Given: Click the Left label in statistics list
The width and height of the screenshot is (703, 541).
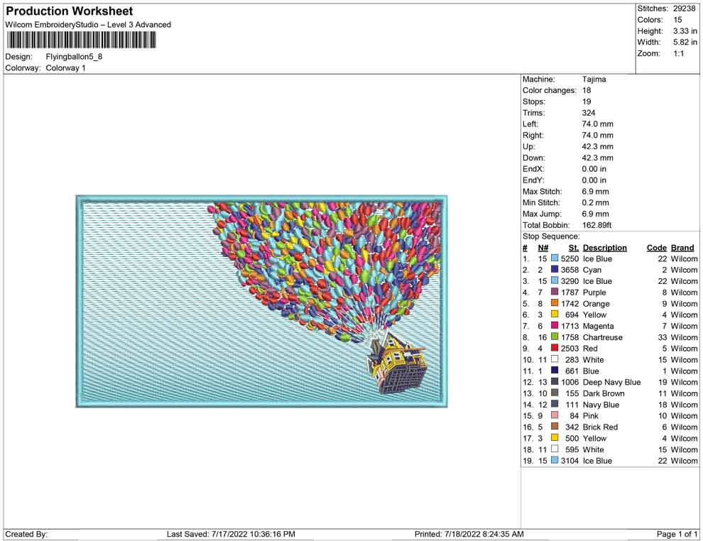Looking at the screenshot, I should tap(530, 124).
